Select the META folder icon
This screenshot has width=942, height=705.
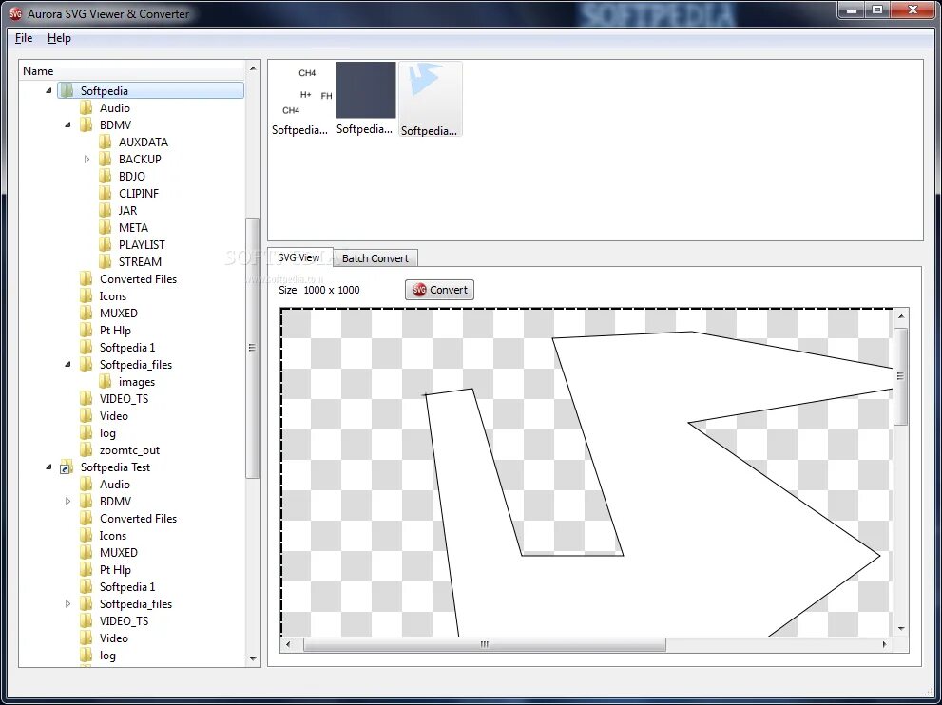105,228
